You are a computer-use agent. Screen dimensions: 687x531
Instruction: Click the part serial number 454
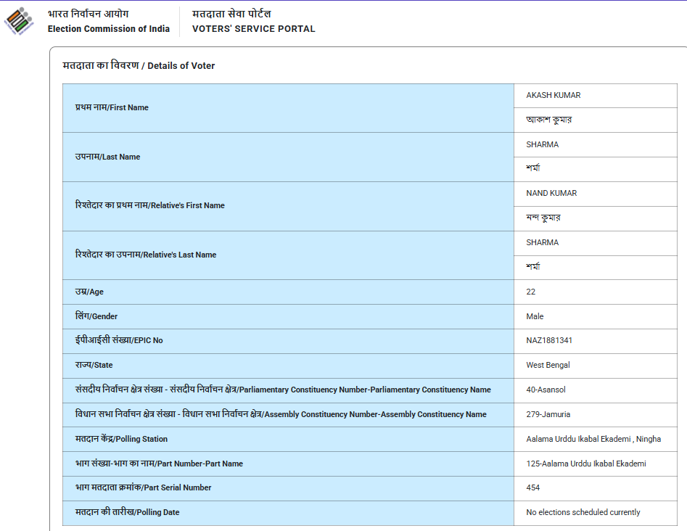pyautogui.click(x=532, y=487)
